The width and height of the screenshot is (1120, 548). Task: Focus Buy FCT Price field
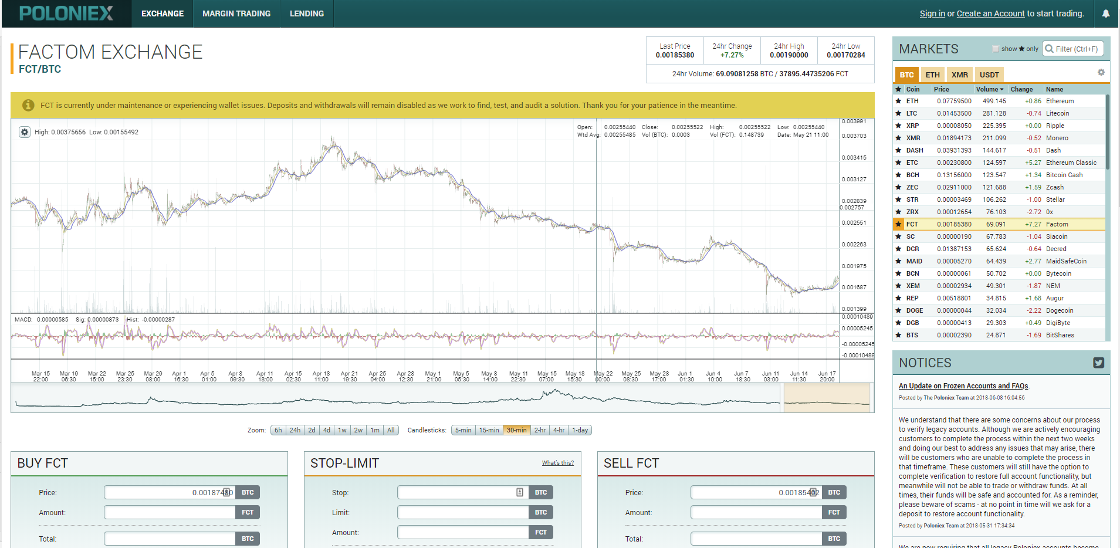click(170, 492)
